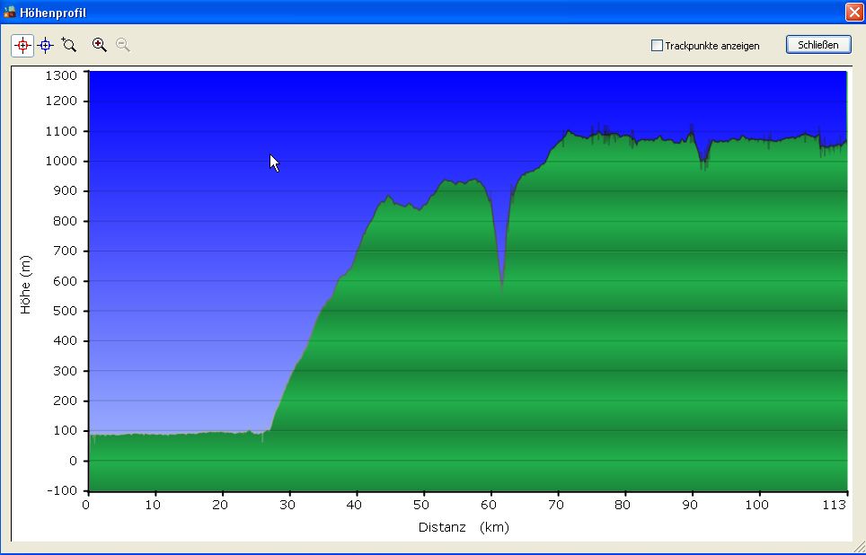The width and height of the screenshot is (866, 555).
Task: Click the 'Höhe (m)' axis label
Action: pyautogui.click(x=25, y=285)
